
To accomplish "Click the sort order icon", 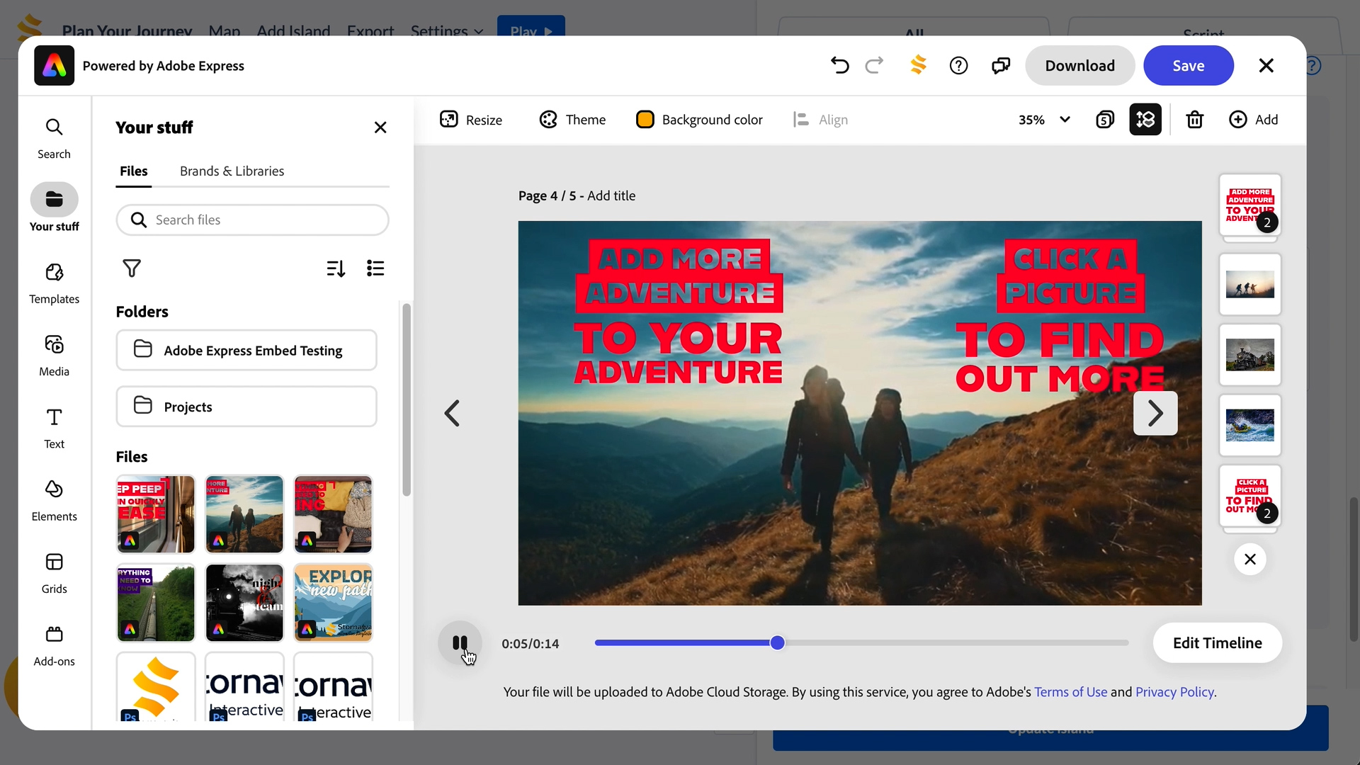I will point(336,268).
